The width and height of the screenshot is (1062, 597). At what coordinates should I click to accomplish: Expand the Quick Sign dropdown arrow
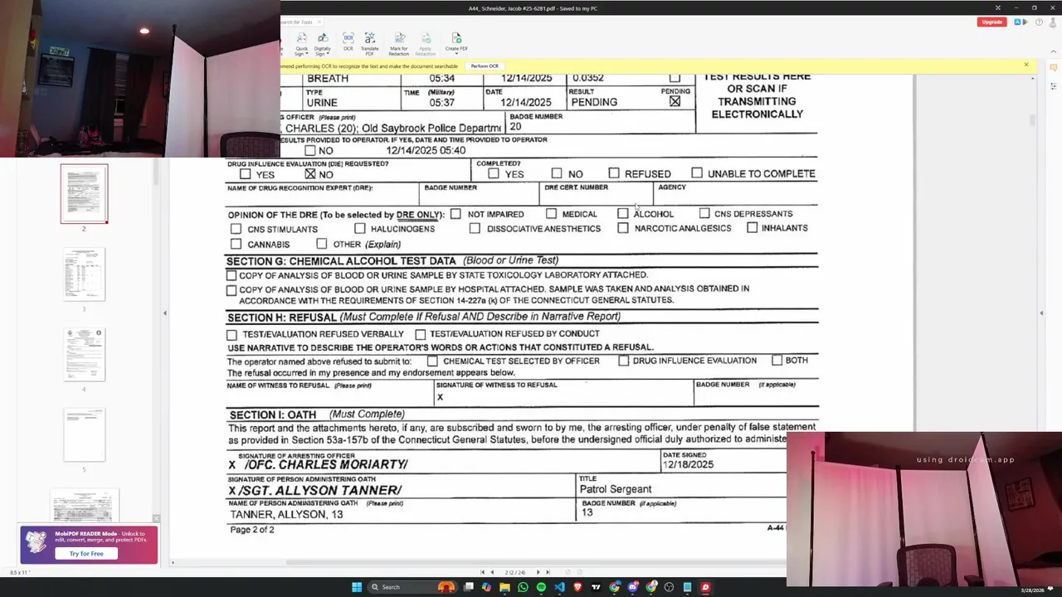306,54
